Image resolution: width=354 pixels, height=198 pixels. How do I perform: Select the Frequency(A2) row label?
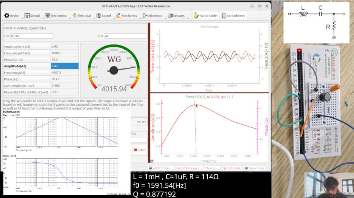[27, 73]
